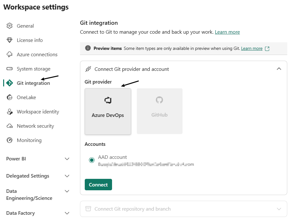Click the AAD account label text
Screen dimensions: 299x223
[112, 157]
